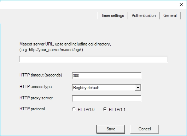This screenshot has width=187, height=136.
Task: Close the dialog with the X button
Action: click(x=181, y=5)
